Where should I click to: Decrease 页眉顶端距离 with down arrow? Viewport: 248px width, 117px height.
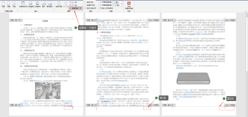(121, 3)
